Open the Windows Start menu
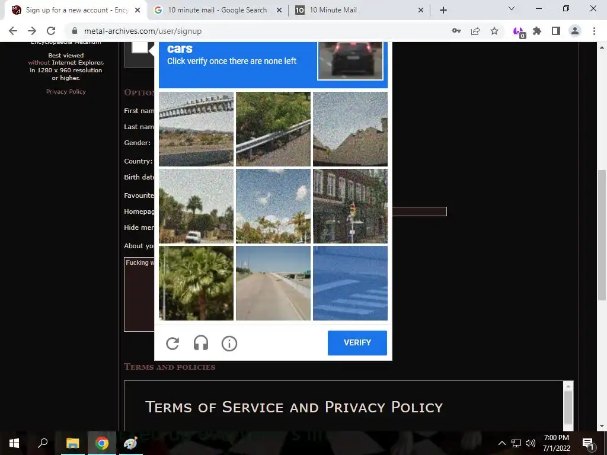The height and width of the screenshot is (455, 607). [14, 443]
